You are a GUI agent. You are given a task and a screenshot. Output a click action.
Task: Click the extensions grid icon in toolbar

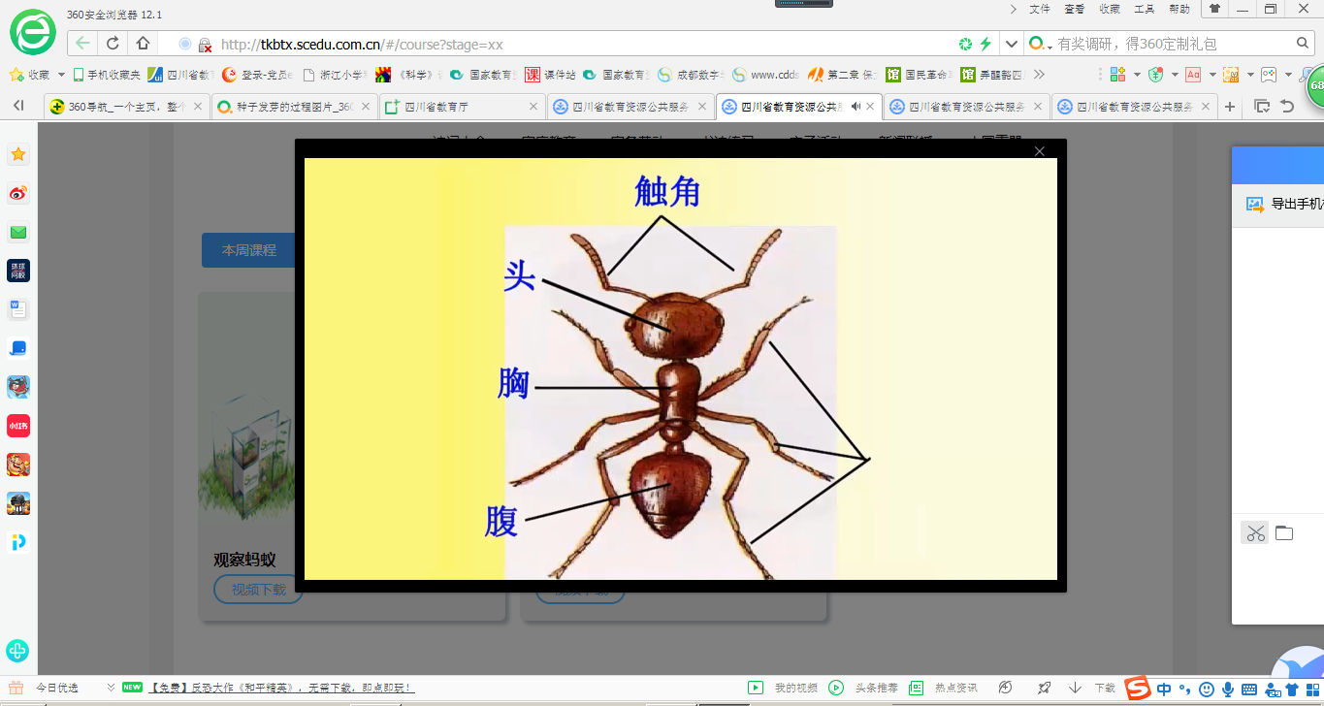[x=1117, y=74]
